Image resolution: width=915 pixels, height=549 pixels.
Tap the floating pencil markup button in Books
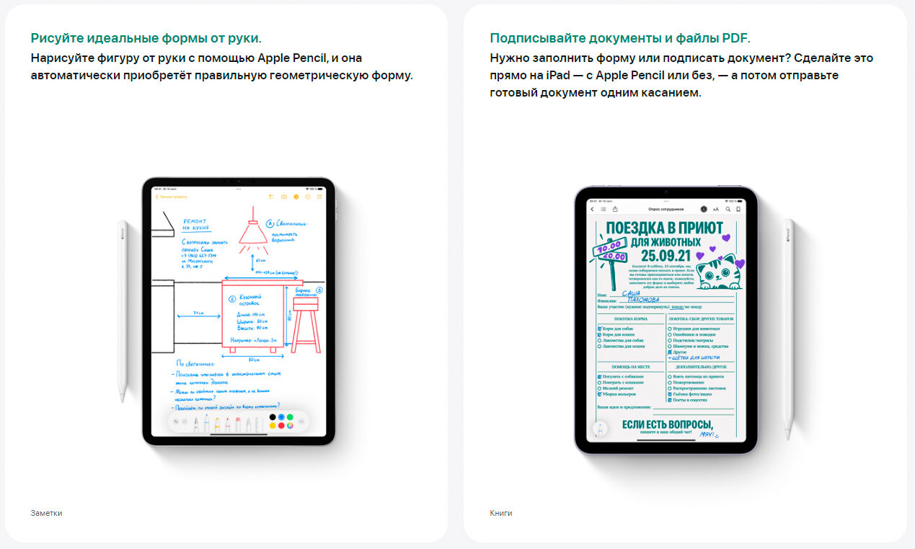599,429
